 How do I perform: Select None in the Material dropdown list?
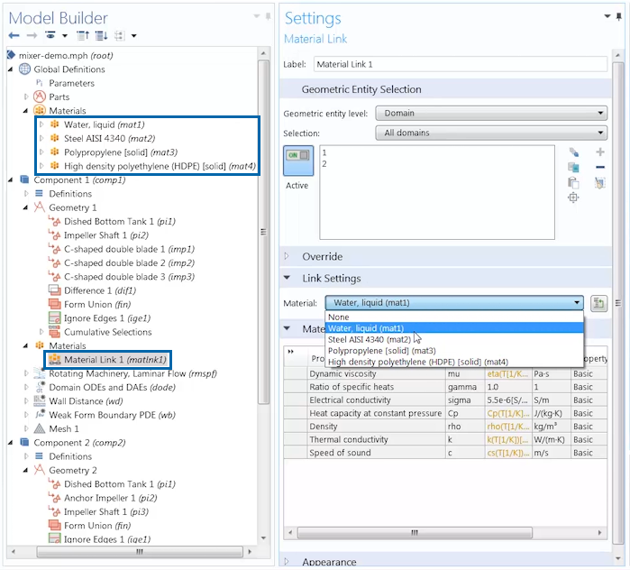pyautogui.click(x=339, y=317)
